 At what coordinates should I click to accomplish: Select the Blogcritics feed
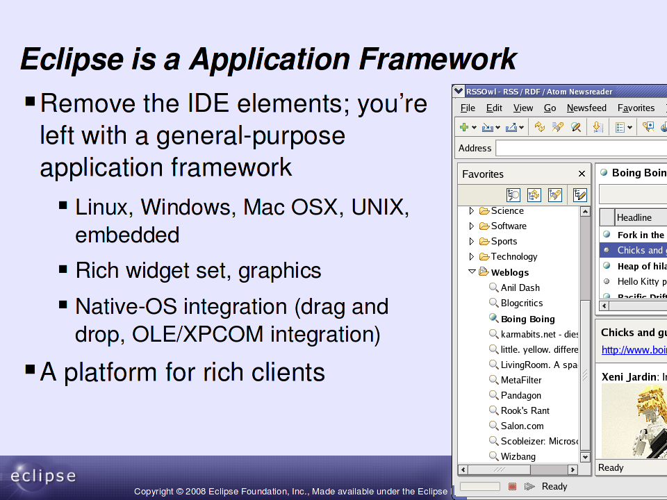click(x=522, y=303)
